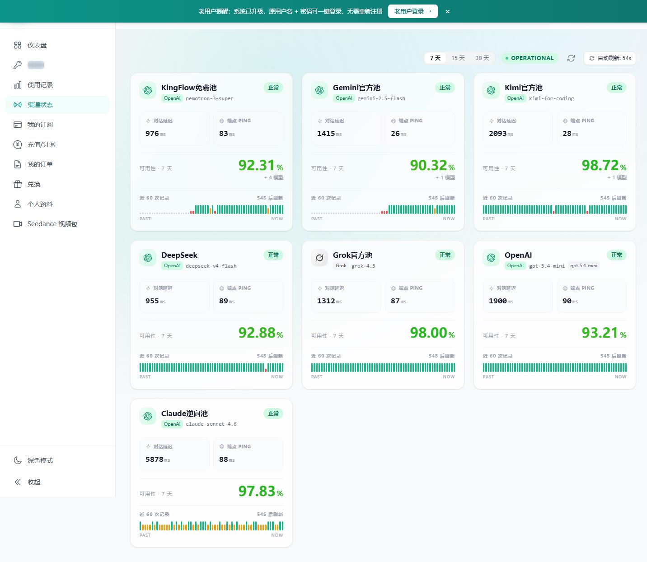Click the grok-4.5 model name
647x562 pixels.
[x=363, y=266]
